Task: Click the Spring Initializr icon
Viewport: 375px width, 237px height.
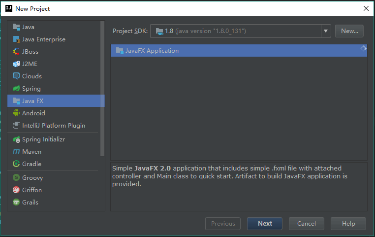Action: [x=16, y=139]
